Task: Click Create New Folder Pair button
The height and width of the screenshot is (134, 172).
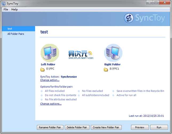Action: coord(106,127)
